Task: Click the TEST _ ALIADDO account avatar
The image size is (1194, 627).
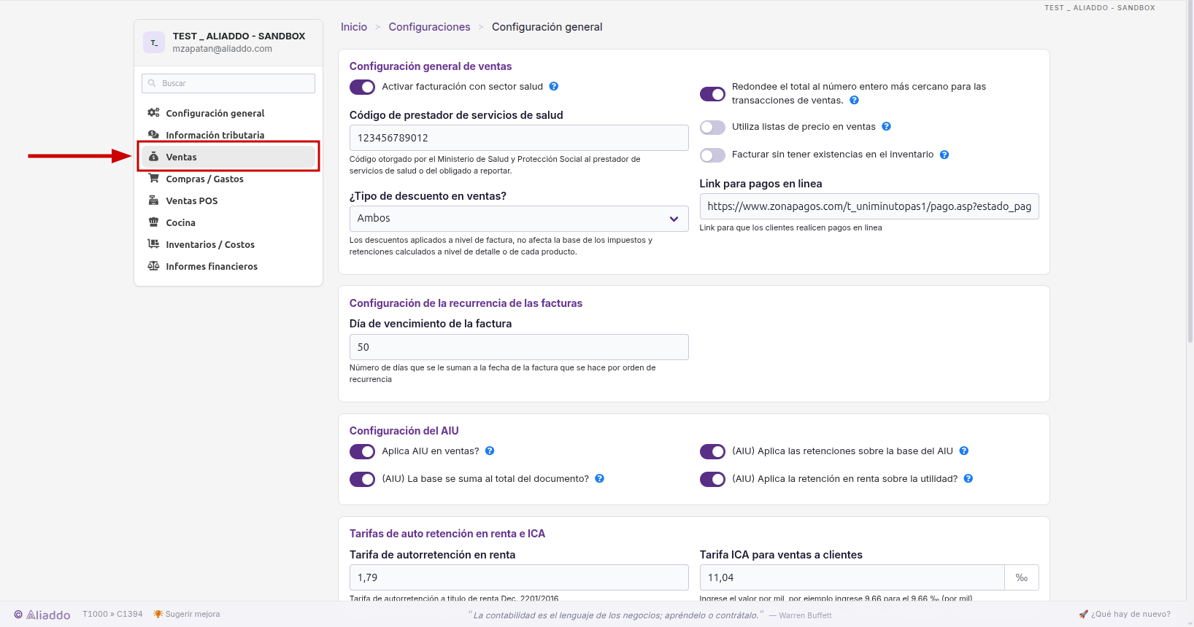Action: pos(154,42)
